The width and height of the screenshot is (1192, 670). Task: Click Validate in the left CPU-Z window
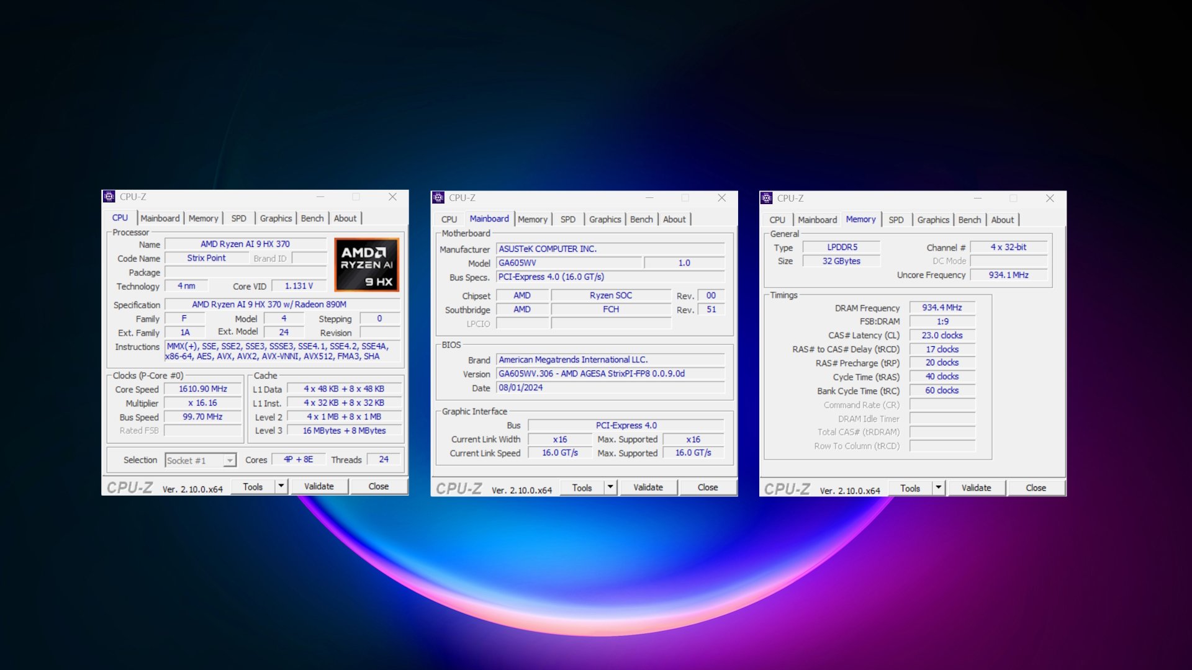(319, 486)
